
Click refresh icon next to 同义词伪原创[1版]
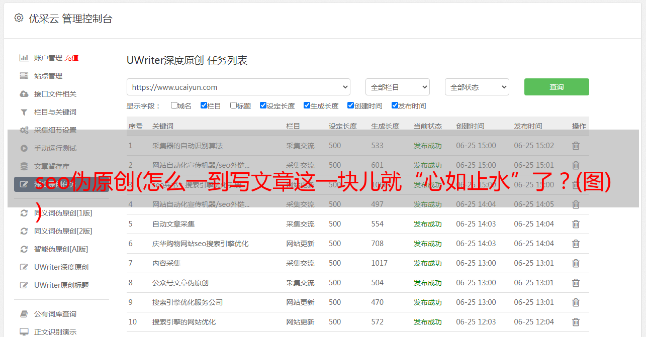tap(24, 213)
